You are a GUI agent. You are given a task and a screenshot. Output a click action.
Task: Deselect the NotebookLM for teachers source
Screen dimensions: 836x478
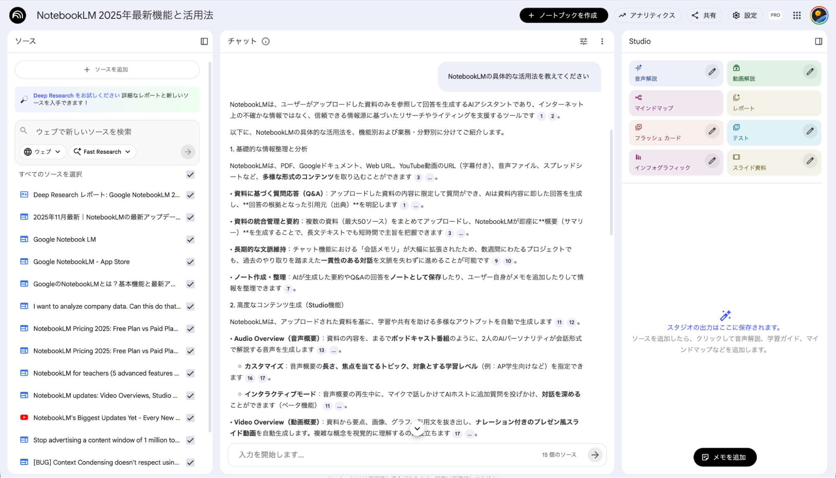(190, 373)
